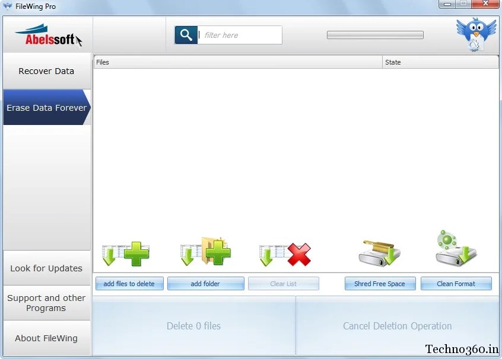The image size is (502, 359).
Task: Sort by the State column header
Action: [x=440, y=62]
